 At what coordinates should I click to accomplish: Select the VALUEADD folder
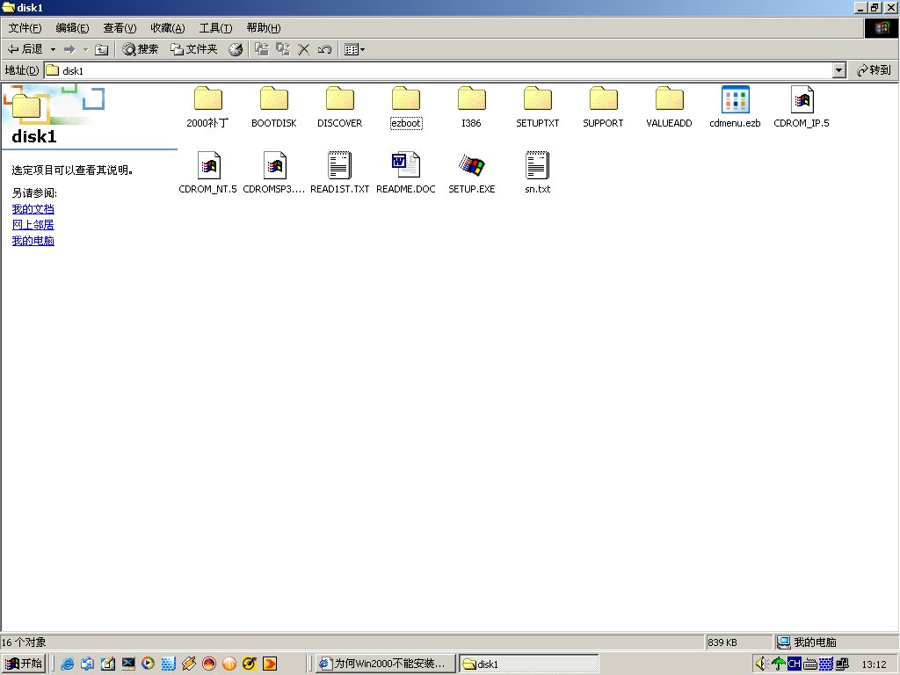coord(669,107)
